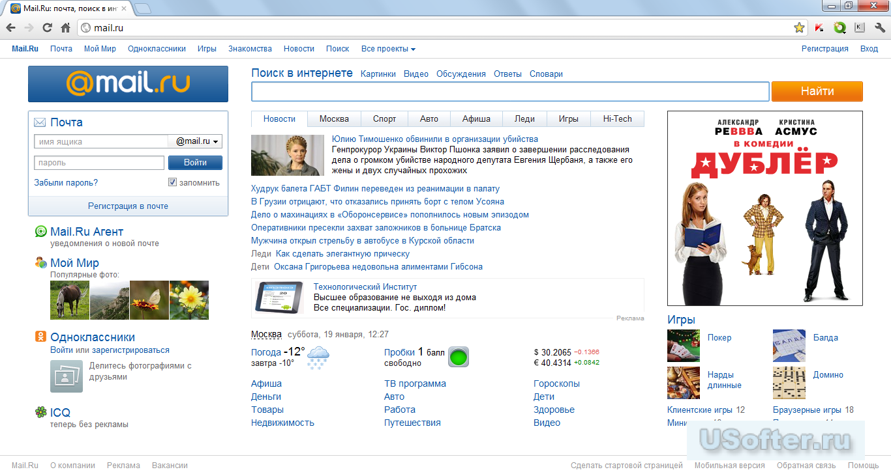
Task: Click the Браузерные игры link
Action: pyautogui.click(x=807, y=410)
